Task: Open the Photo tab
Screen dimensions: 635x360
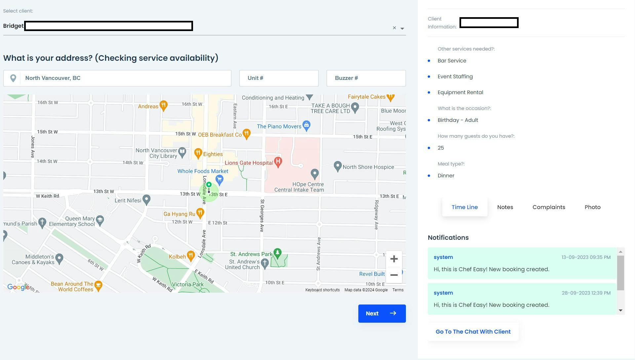Action: (592, 207)
